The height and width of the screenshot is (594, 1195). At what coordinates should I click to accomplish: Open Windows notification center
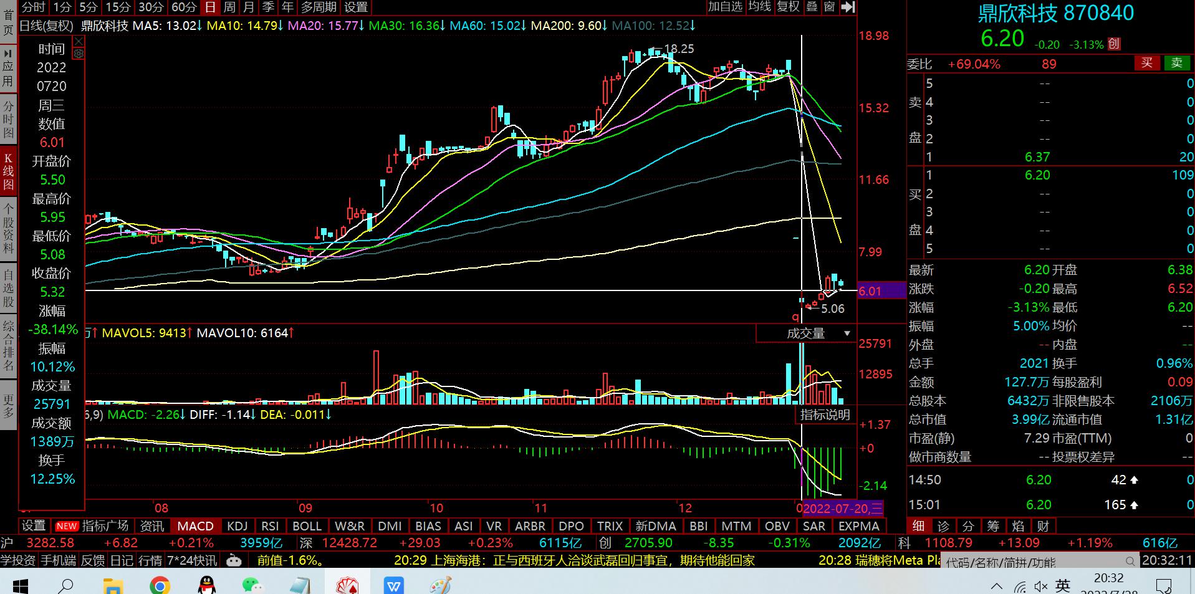[1163, 586]
